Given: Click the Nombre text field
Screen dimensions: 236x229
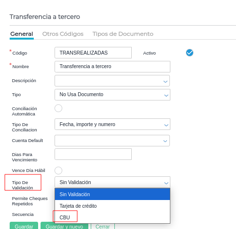Looking at the screenshot, I should click(112, 67).
